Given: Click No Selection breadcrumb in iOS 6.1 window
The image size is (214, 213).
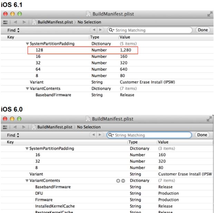Looking at the screenshot, I should pyautogui.click(x=89, y=22).
